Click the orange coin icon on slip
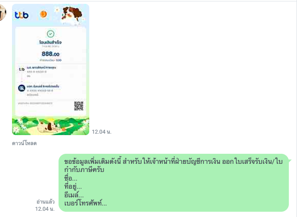Viewport: 297px width, 217px height. (x=44, y=14)
